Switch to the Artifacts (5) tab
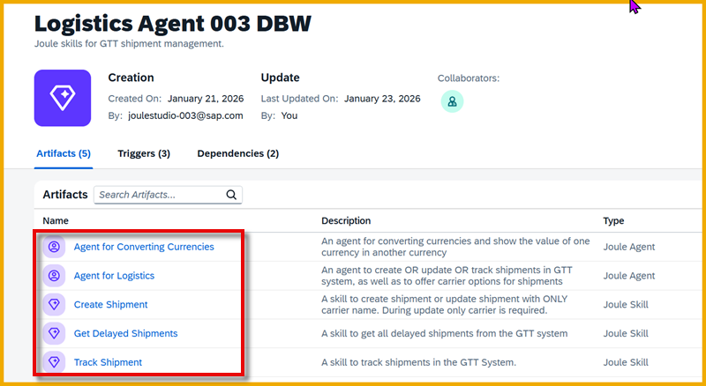 pyautogui.click(x=64, y=153)
